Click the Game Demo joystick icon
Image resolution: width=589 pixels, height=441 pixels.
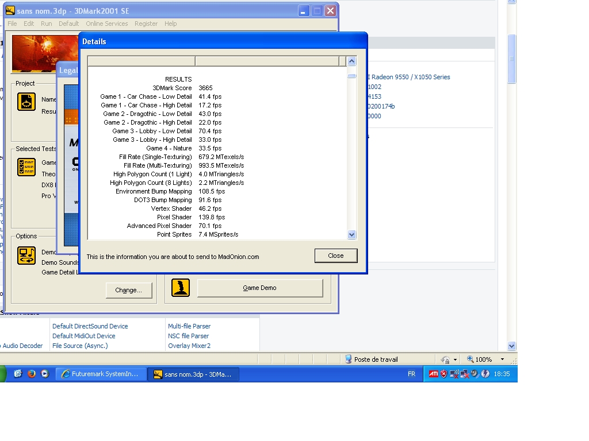coord(180,288)
